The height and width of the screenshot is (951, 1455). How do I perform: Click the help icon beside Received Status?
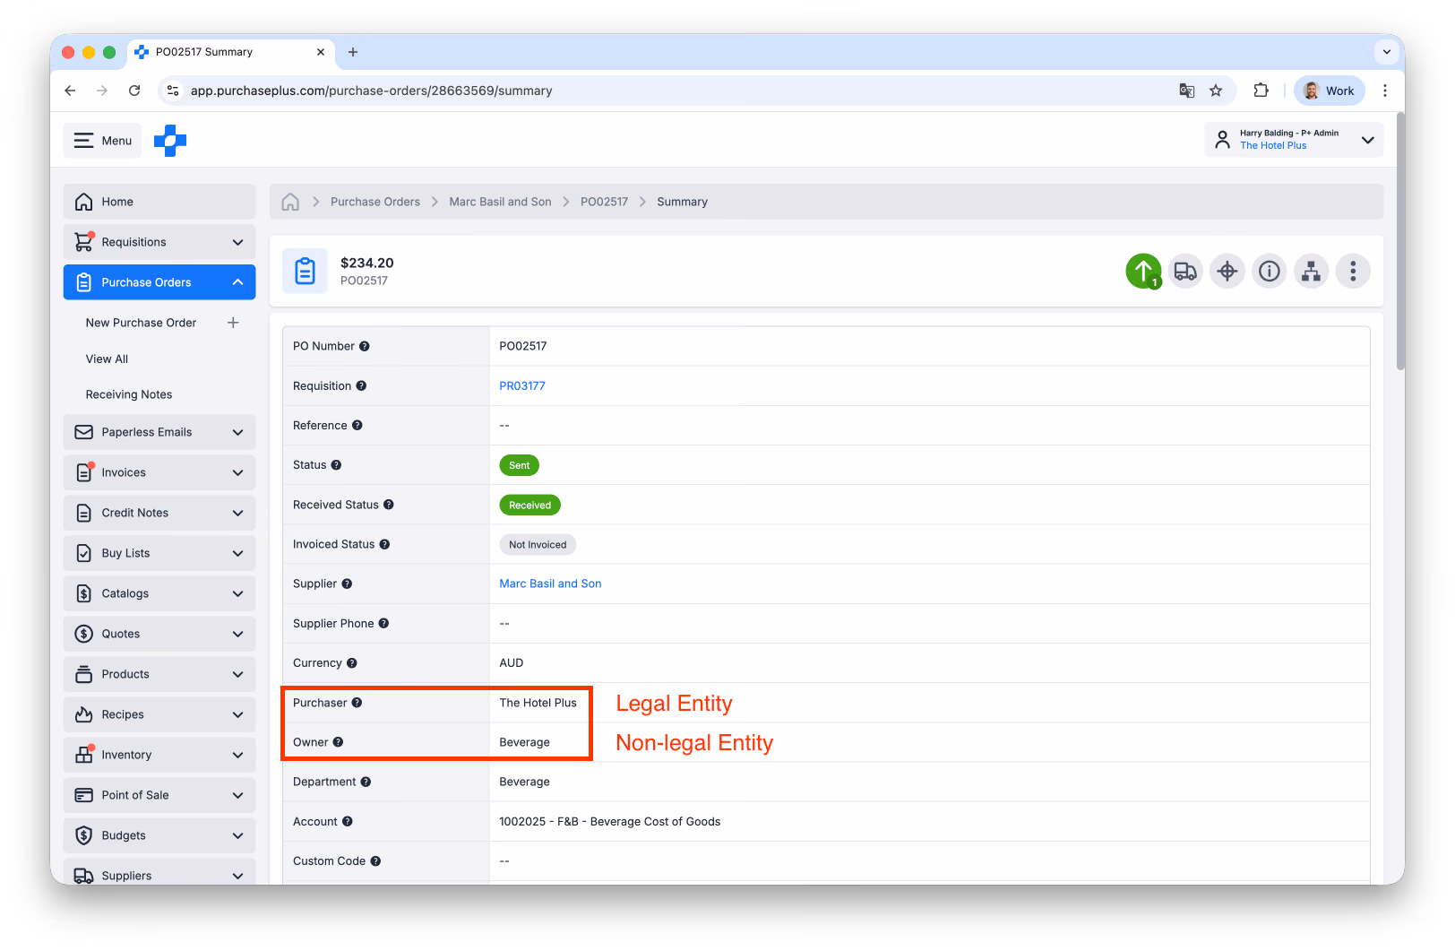point(389,505)
